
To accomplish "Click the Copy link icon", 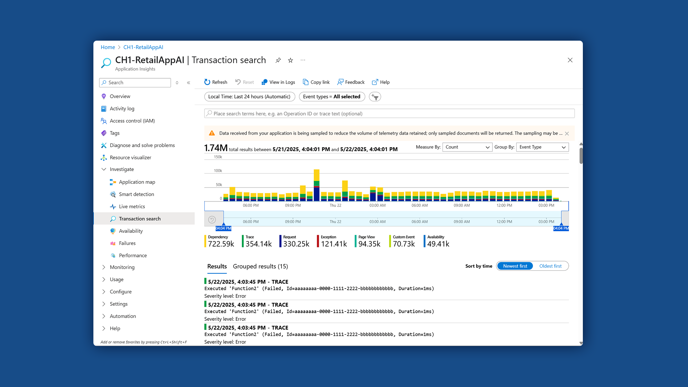I will pos(305,82).
